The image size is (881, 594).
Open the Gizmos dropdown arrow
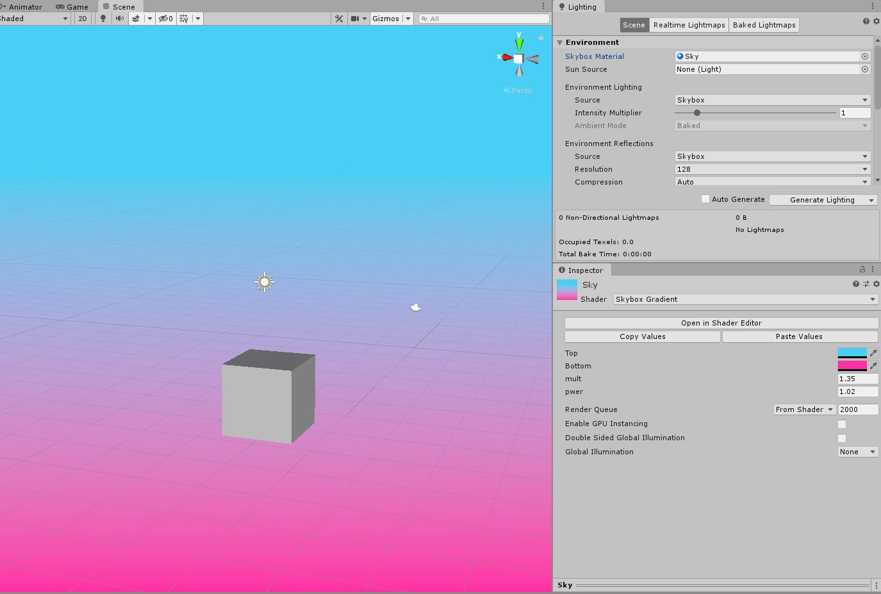(x=408, y=19)
